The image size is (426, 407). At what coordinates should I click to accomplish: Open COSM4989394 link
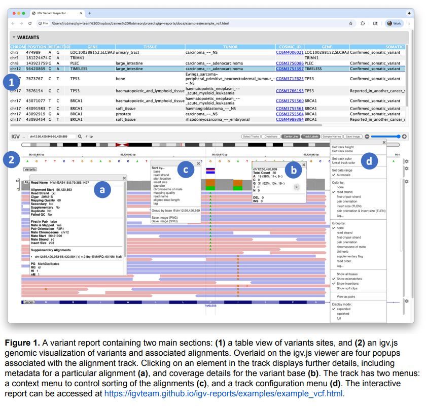coord(290,119)
